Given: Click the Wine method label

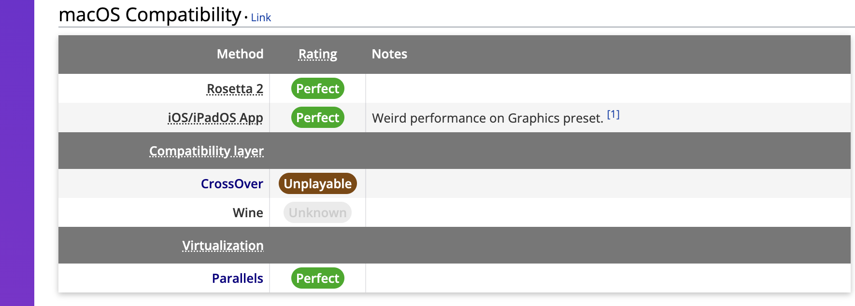Looking at the screenshot, I should [248, 213].
